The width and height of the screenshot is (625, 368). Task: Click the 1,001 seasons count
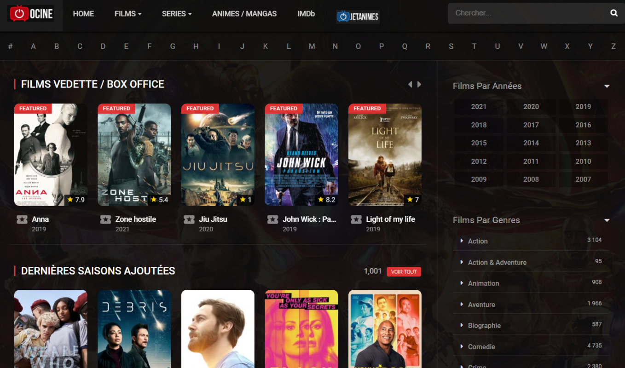[x=373, y=271]
